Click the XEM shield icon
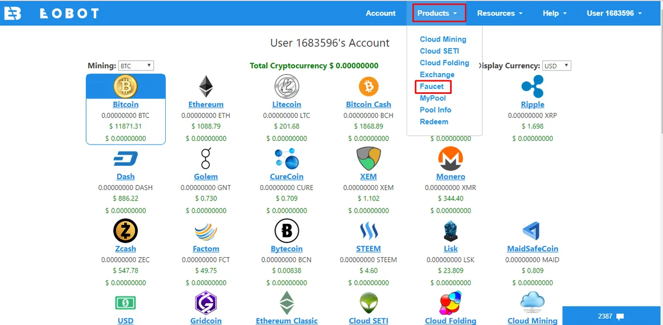This screenshot has width=663, height=325. click(x=369, y=159)
